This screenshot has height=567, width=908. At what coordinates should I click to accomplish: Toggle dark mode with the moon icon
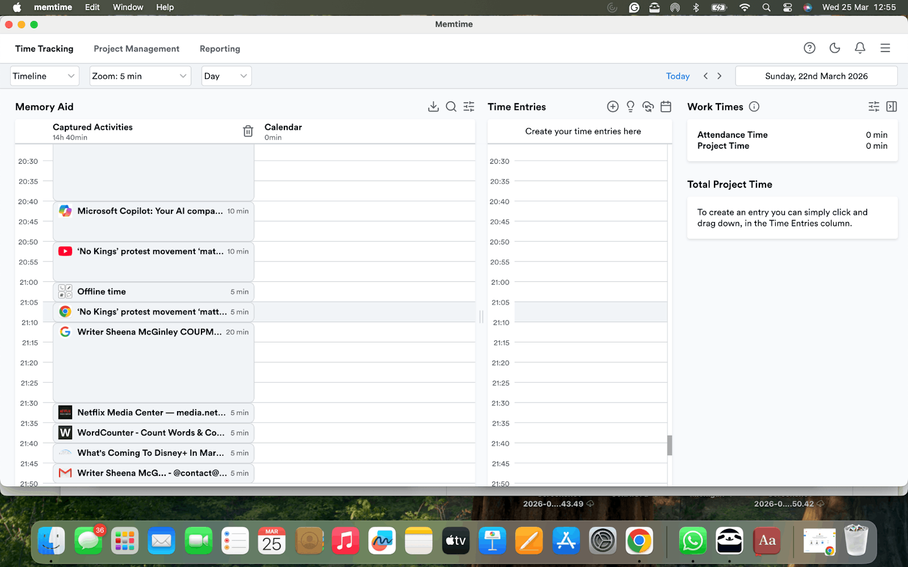point(834,48)
